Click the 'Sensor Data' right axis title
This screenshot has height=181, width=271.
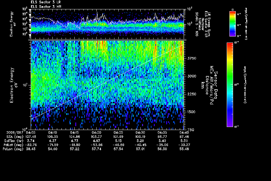216,85
